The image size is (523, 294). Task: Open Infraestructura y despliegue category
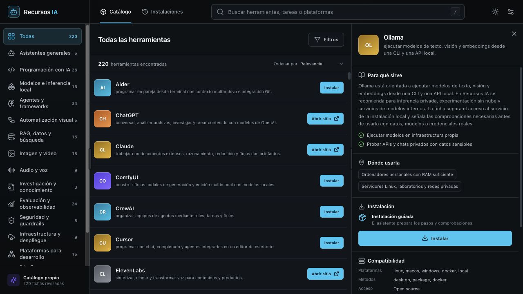pyautogui.click(x=42, y=237)
